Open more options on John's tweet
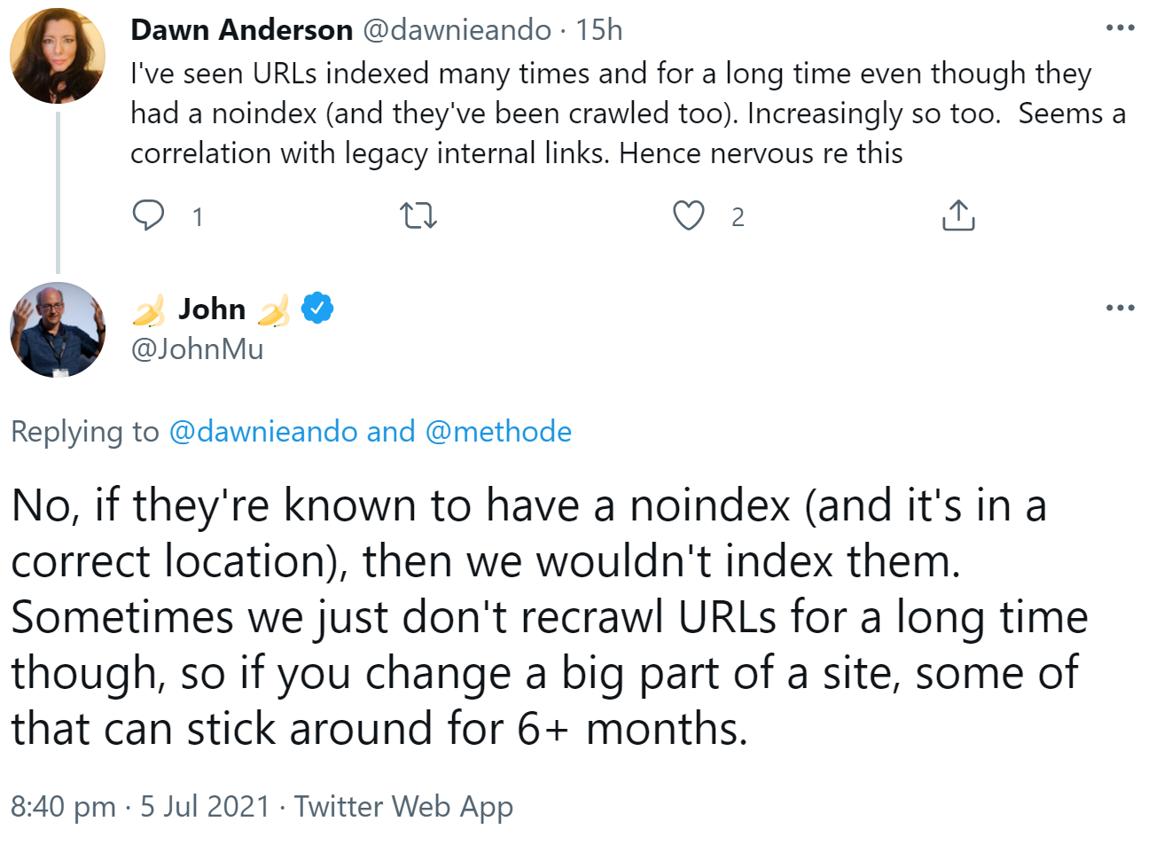Viewport: 1156px width, 845px height. [x=1120, y=308]
